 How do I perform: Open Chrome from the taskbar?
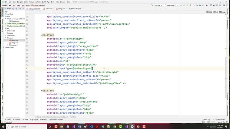pos(115,126)
